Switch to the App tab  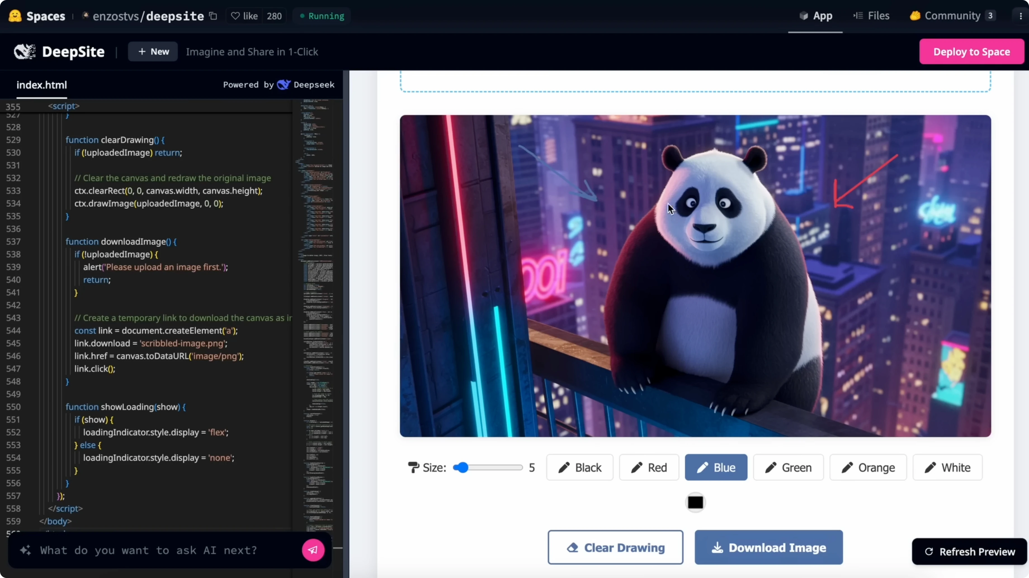click(x=815, y=16)
